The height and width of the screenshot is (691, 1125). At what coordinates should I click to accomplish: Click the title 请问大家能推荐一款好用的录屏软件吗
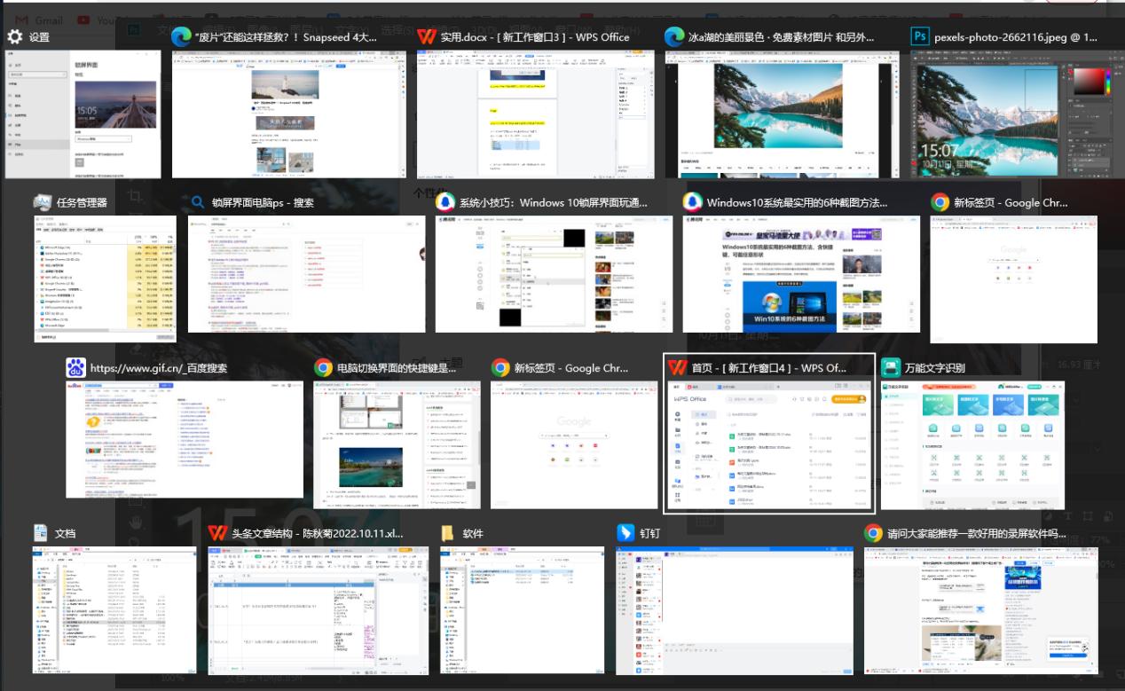coord(977,533)
